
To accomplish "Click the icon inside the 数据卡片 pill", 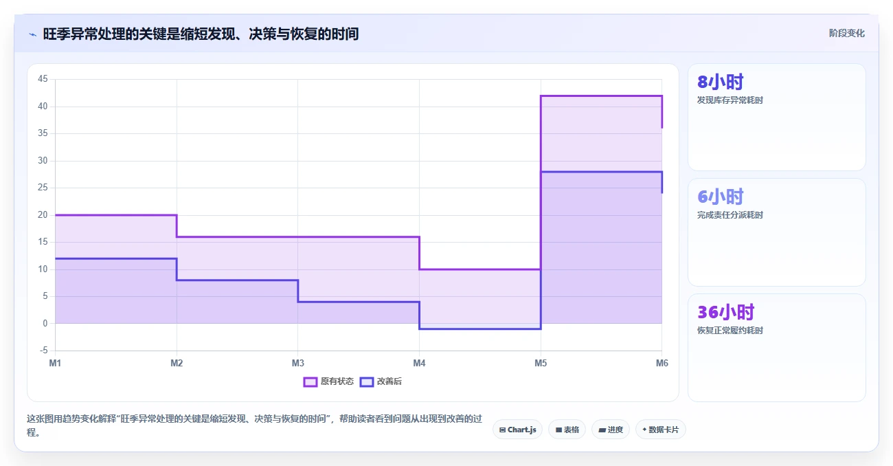I will [644, 430].
